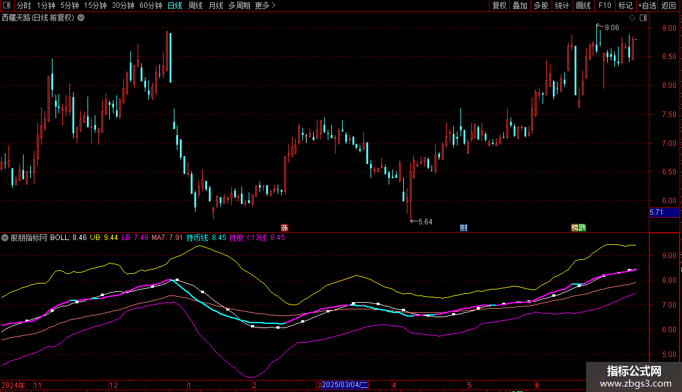Switch to 分时 intraday view
Screen dimensions: 682x392
pos(24,5)
